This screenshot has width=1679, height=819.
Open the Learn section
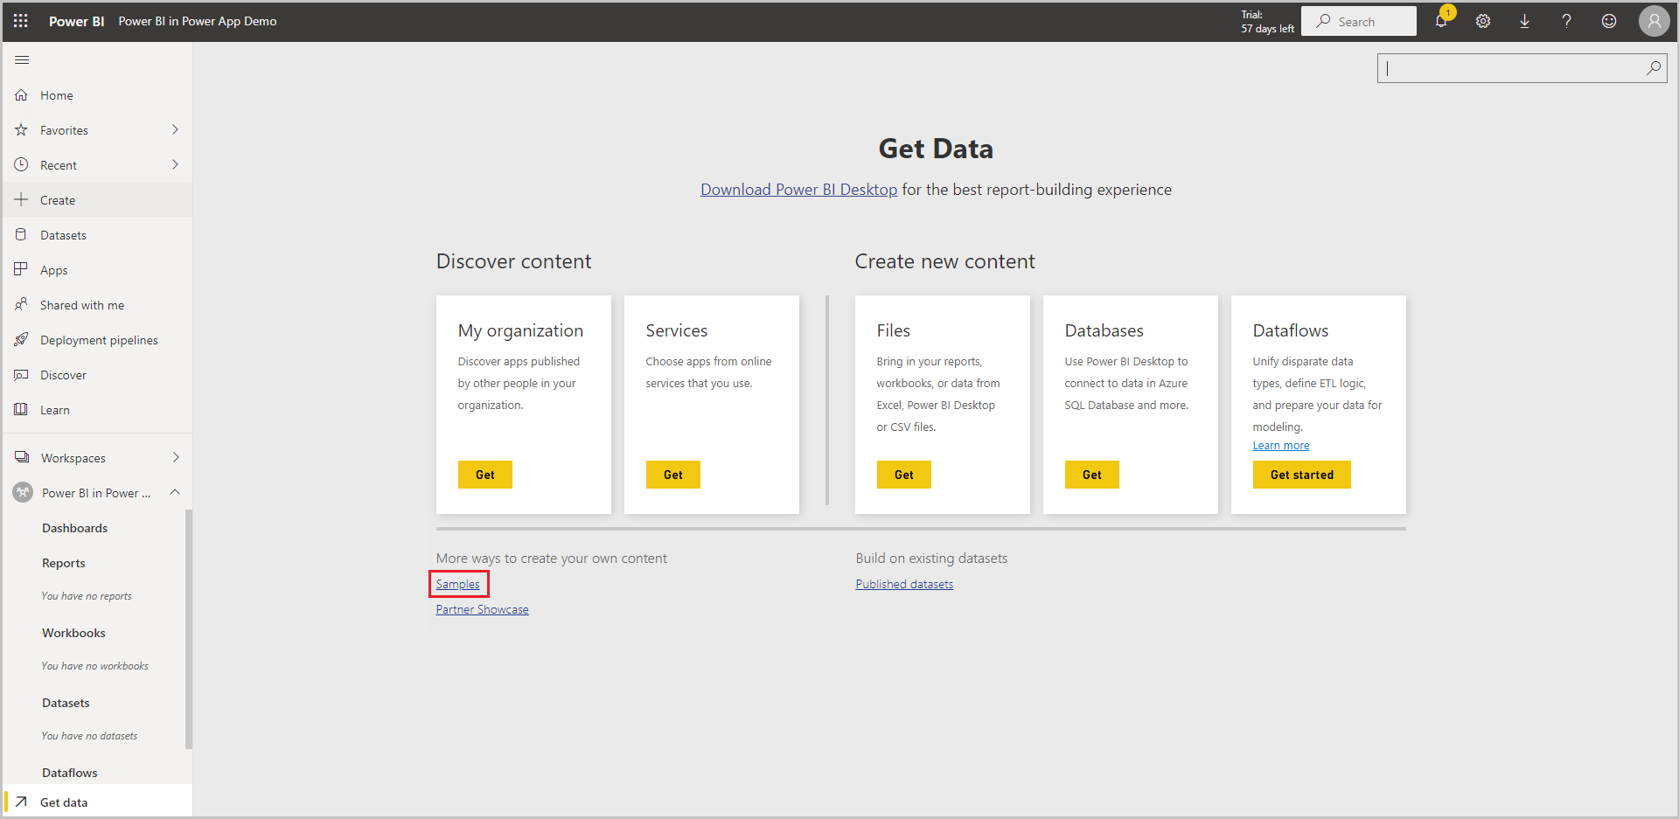tap(55, 409)
